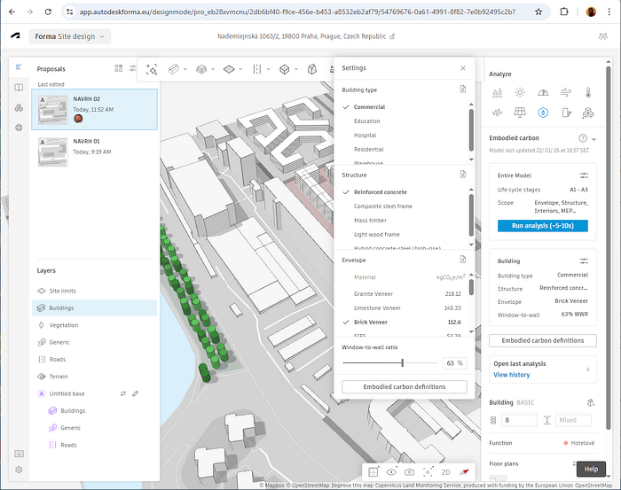Open the microclimate thermometer analysis icon

click(588, 92)
